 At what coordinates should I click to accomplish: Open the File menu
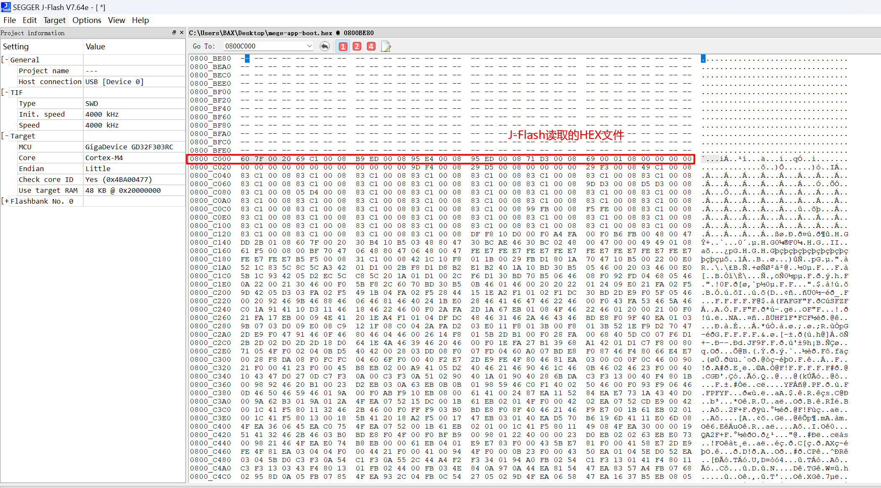point(9,20)
